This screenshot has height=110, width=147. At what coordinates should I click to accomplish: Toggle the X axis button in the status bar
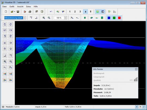[137, 107]
